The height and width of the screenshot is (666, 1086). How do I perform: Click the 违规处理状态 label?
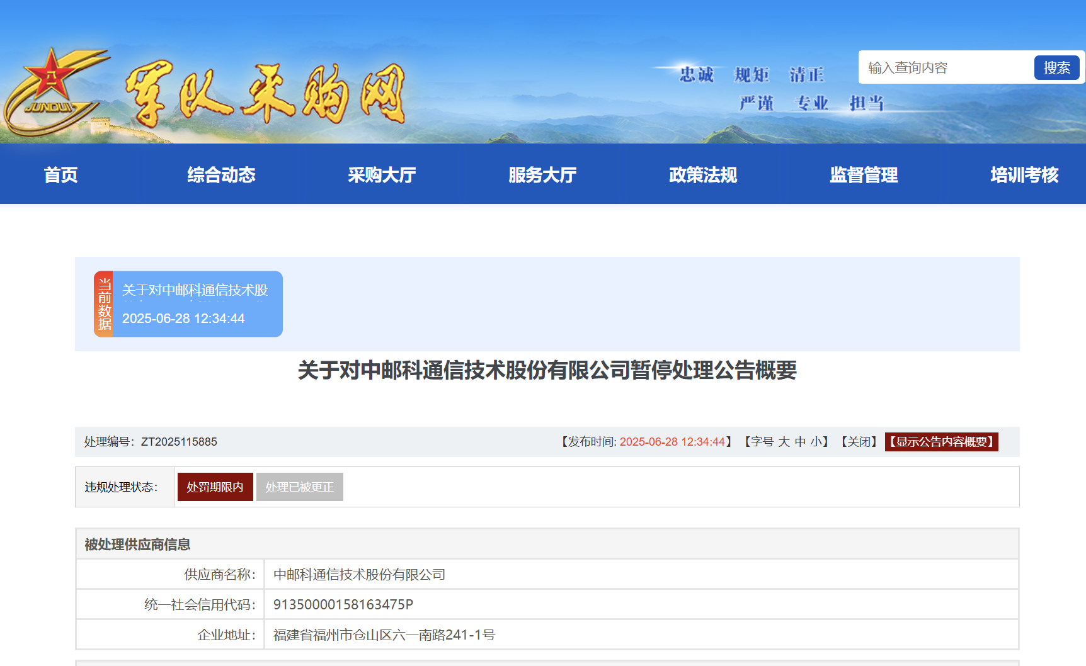(x=122, y=487)
